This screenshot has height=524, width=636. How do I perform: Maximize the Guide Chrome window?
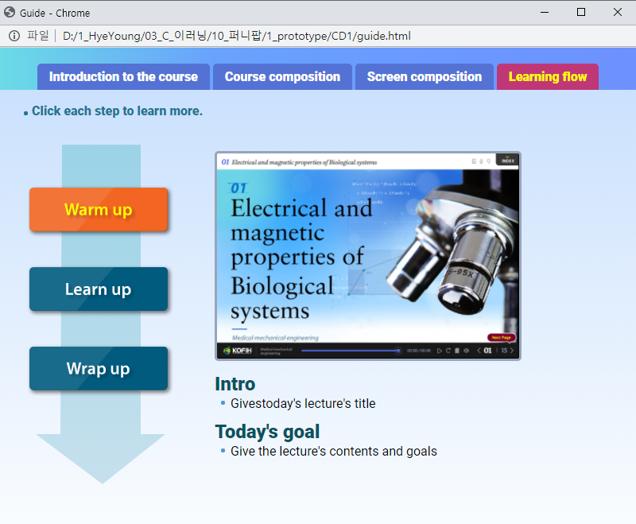pyautogui.click(x=581, y=13)
